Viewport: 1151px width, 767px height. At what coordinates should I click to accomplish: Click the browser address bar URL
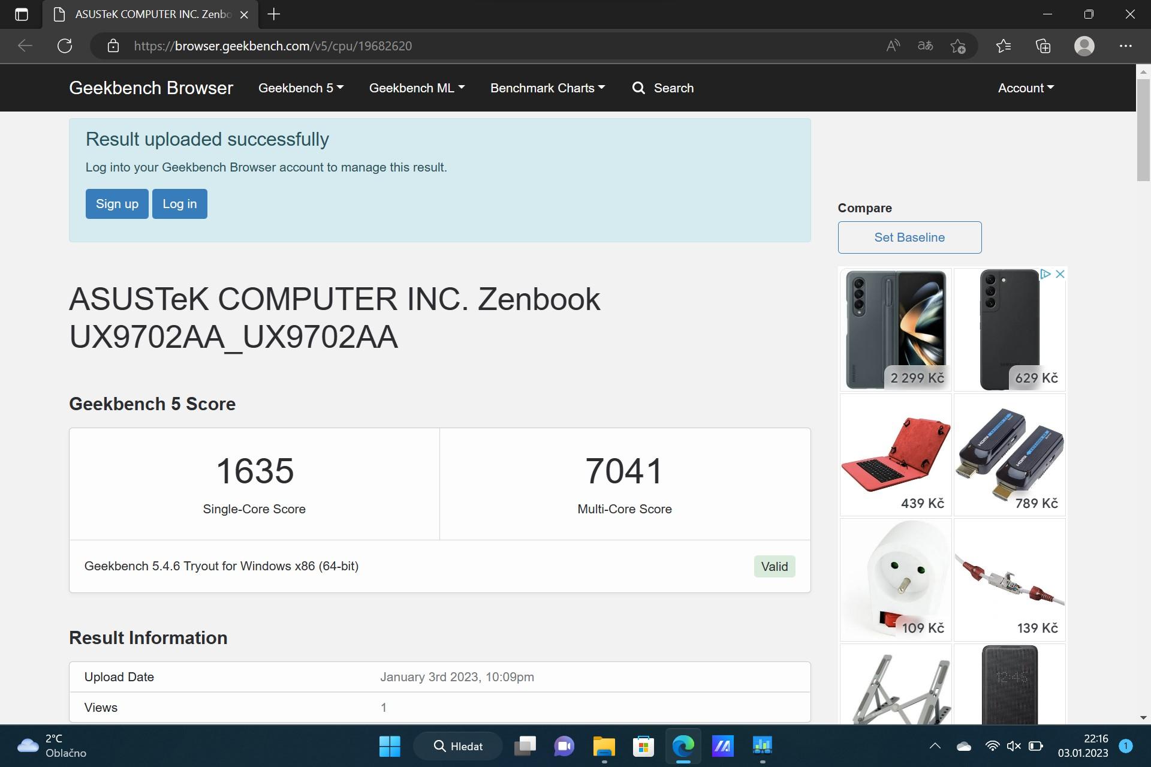click(x=273, y=46)
